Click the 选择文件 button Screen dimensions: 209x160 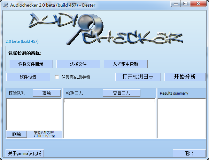78,64
